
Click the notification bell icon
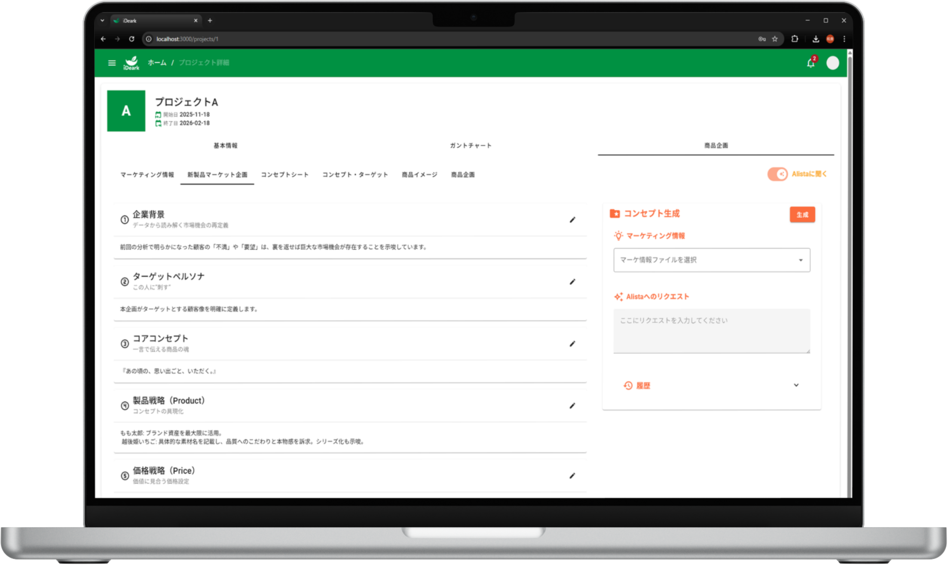(x=810, y=64)
